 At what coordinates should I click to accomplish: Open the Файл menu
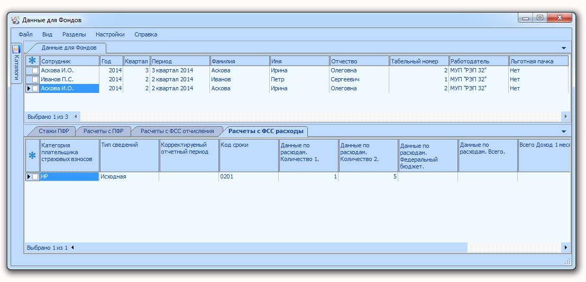point(25,34)
